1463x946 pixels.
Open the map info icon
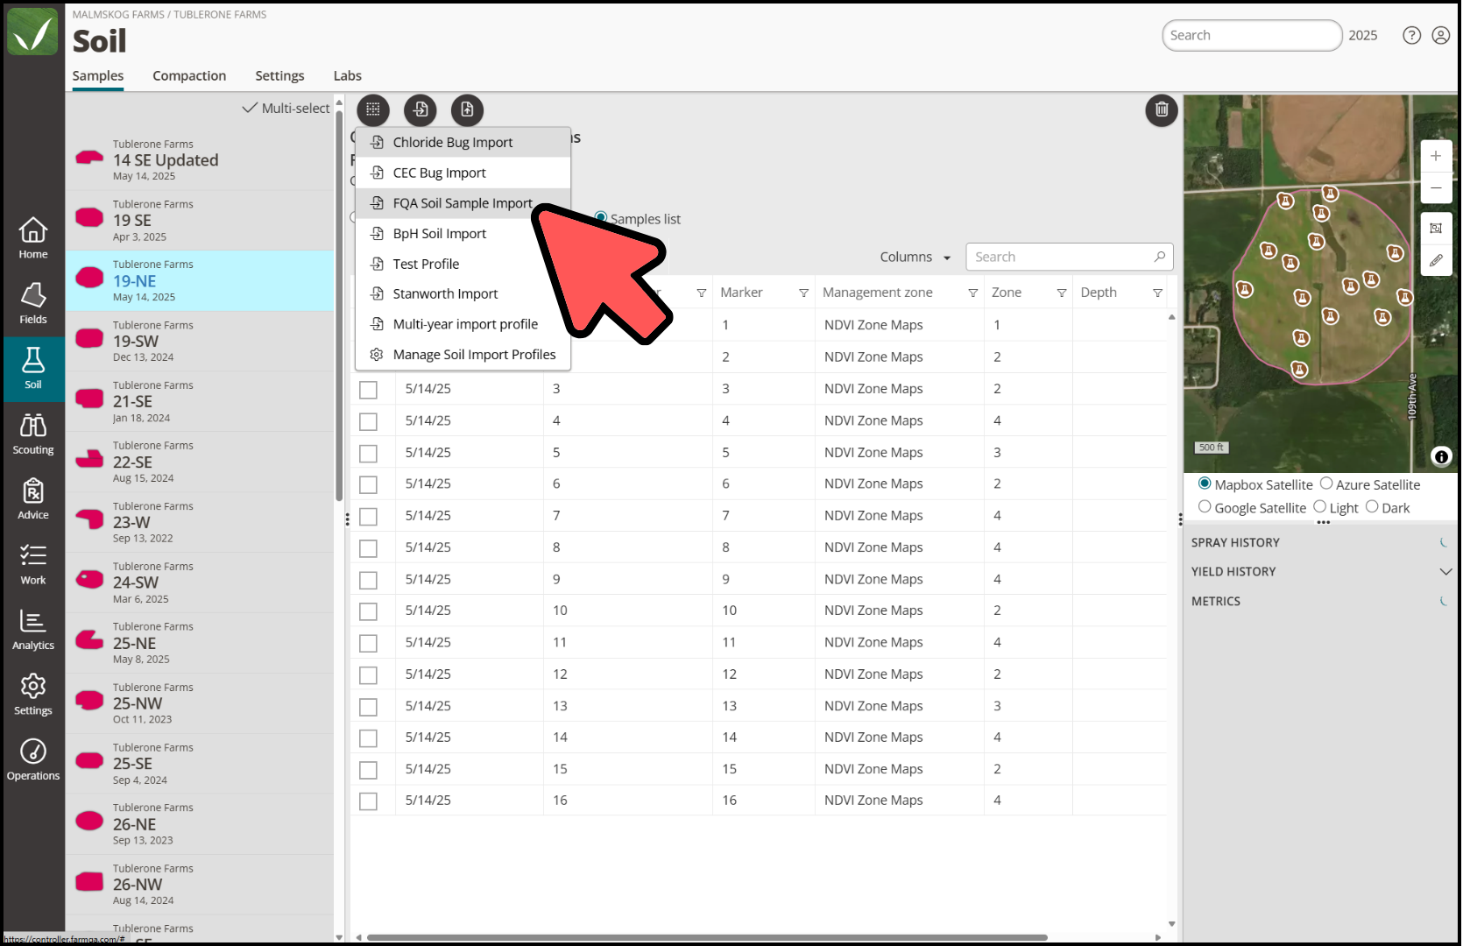(x=1441, y=456)
